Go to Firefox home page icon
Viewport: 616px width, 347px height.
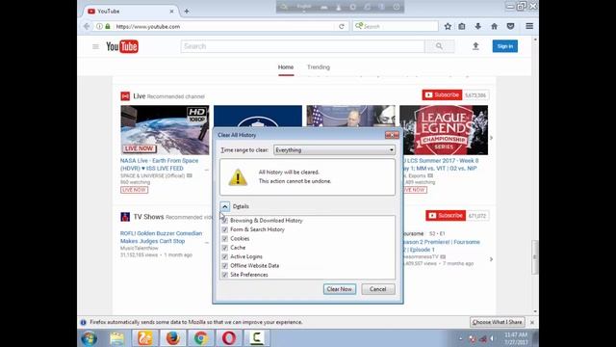coord(494,26)
